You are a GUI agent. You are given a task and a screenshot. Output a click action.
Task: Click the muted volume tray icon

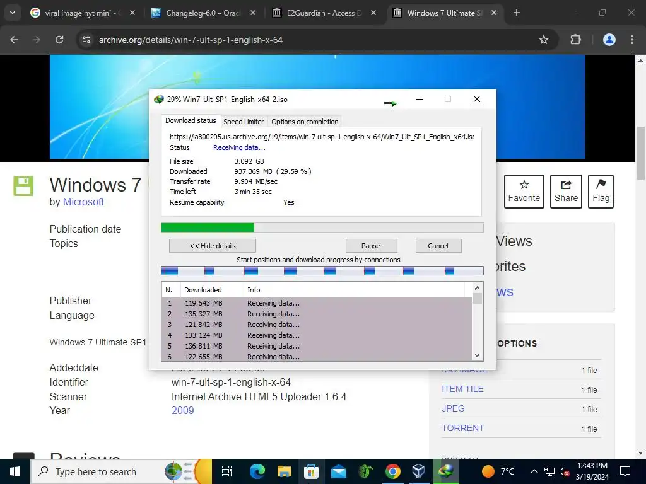pos(565,471)
